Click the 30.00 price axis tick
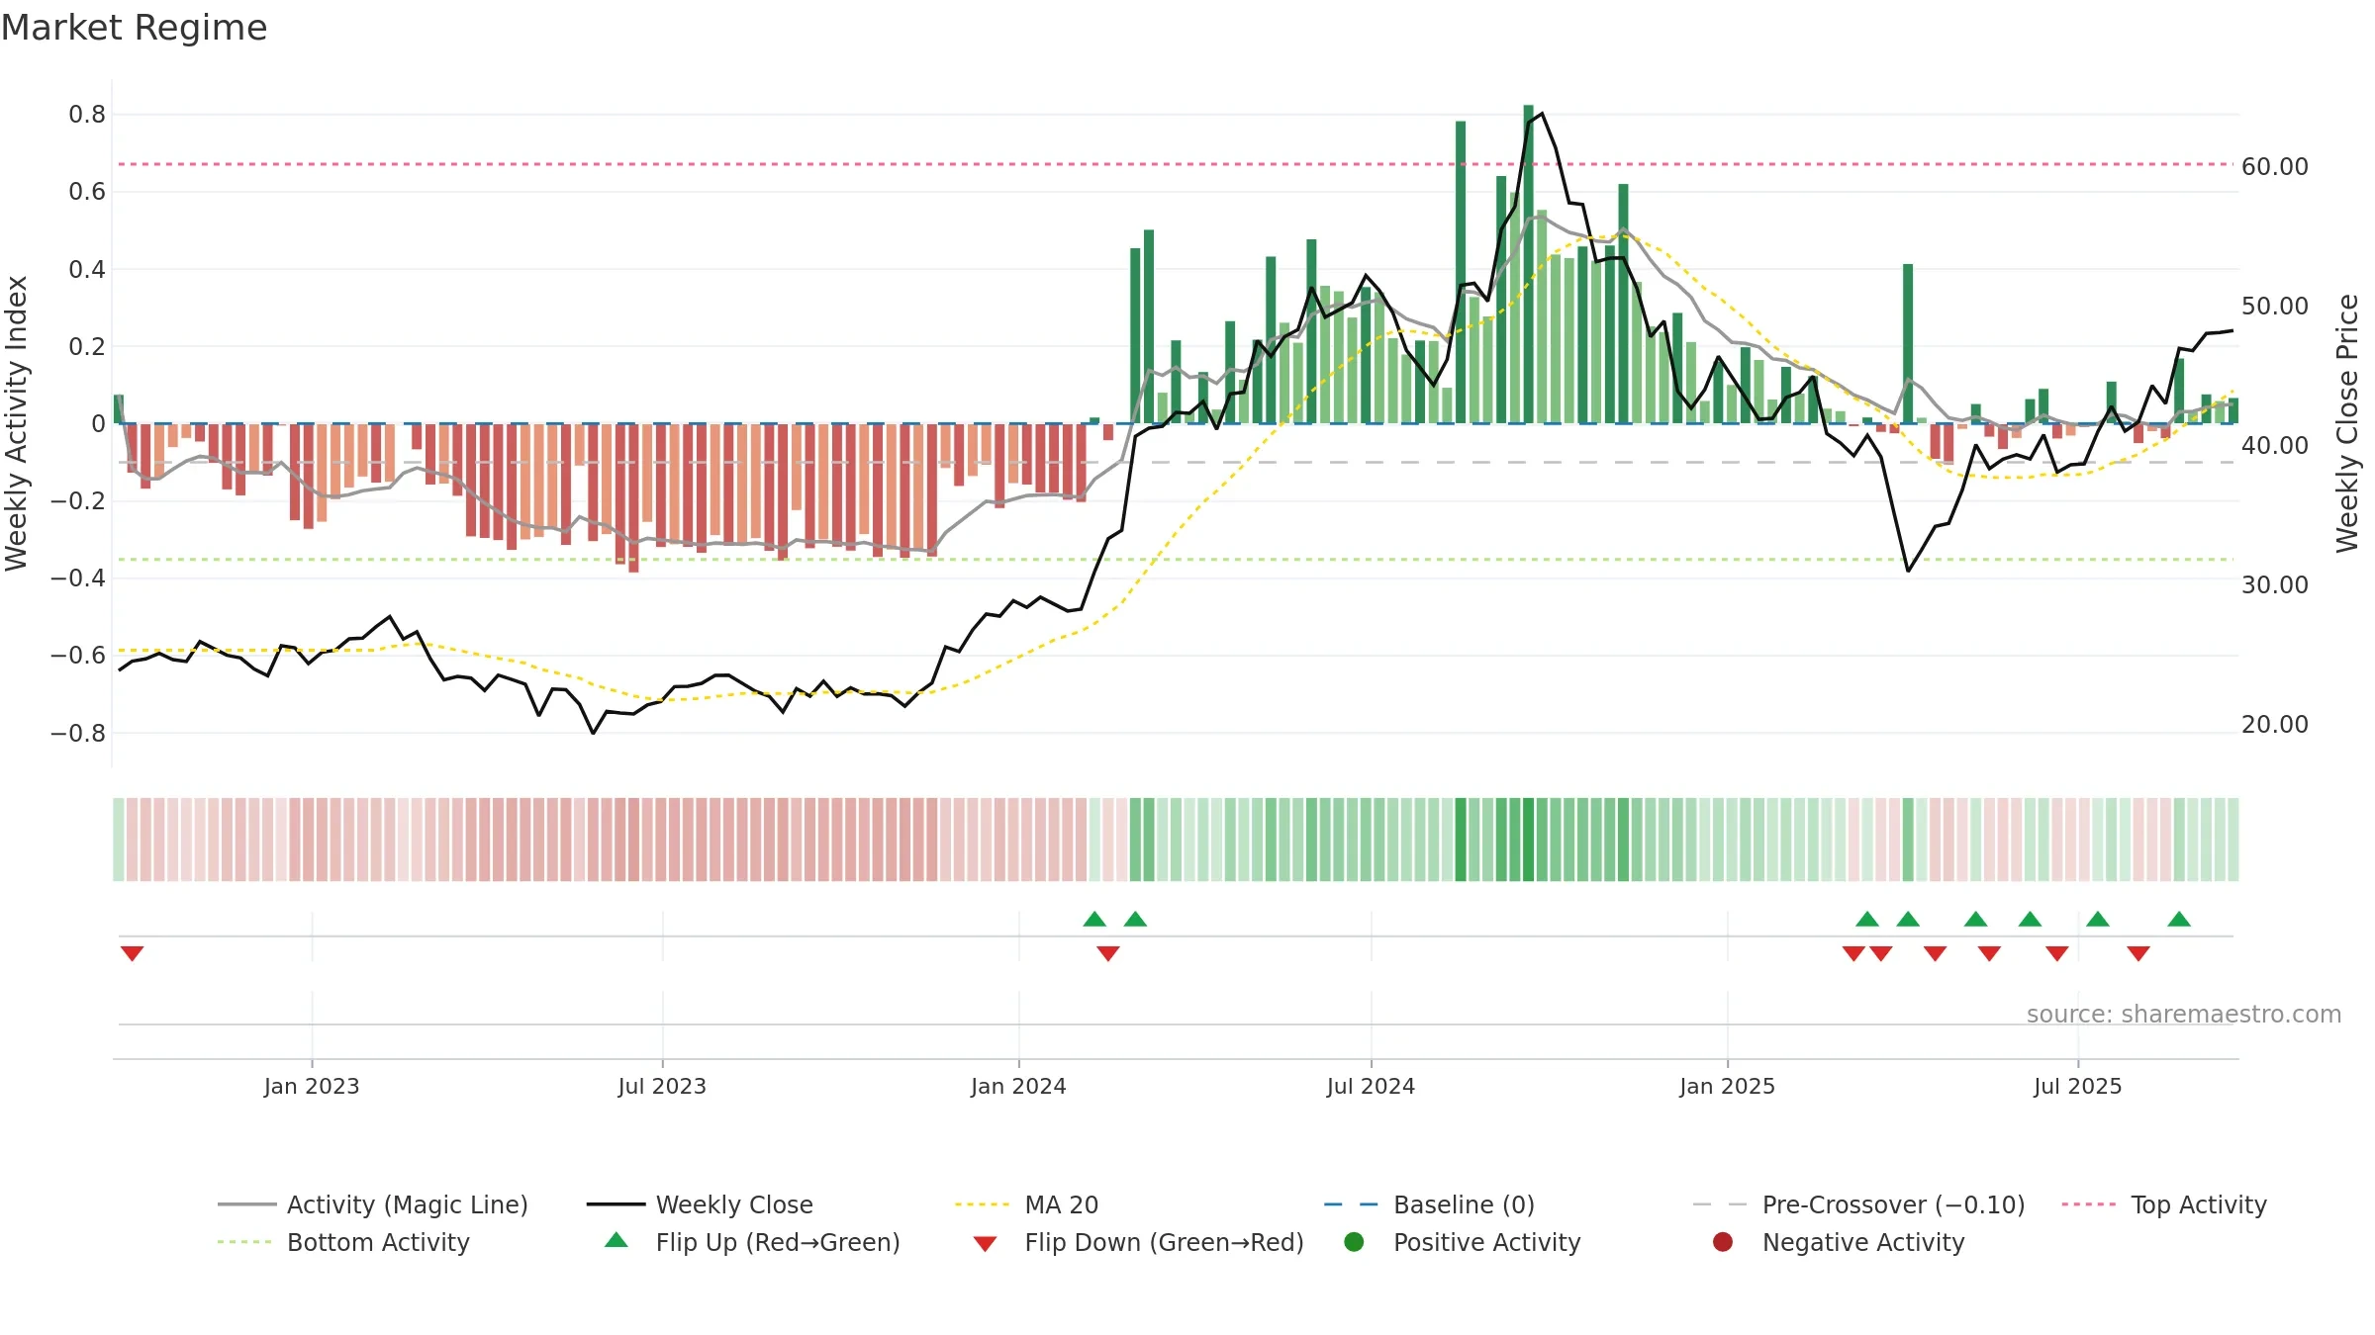Viewport: 2375px width, 1335px height. (2275, 584)
